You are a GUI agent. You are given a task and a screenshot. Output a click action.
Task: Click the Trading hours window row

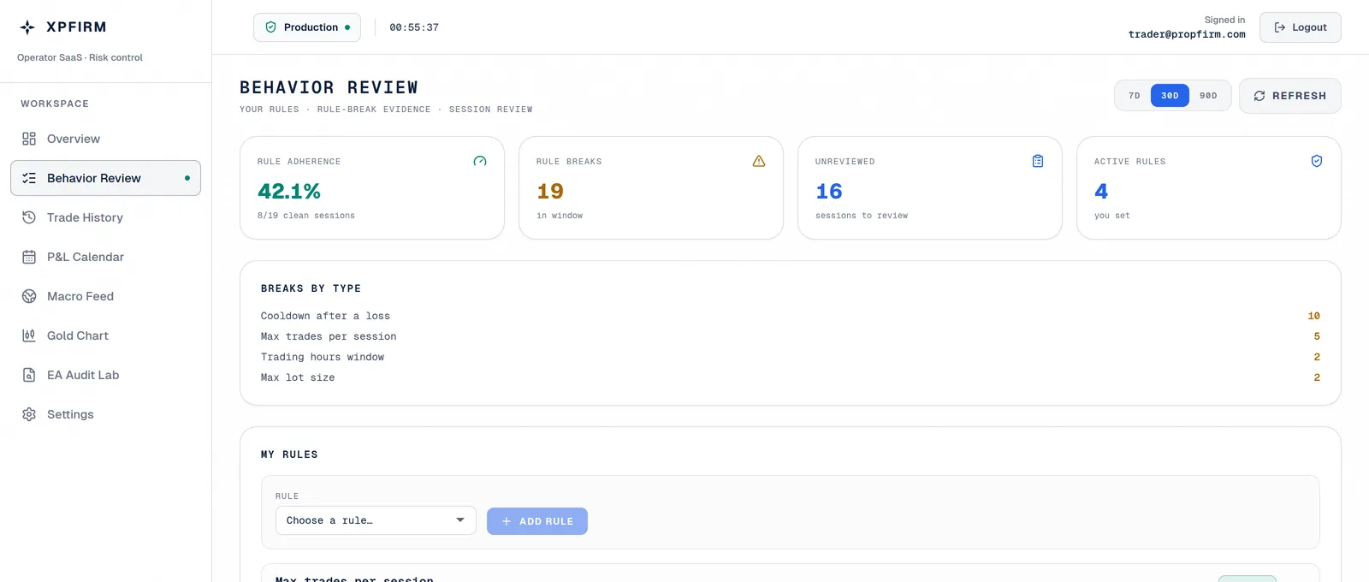(791, 357)
